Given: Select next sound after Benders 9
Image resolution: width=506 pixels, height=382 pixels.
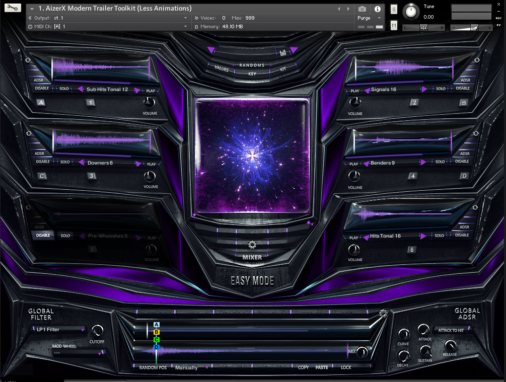Looking at the screenshot, I should [423, 163].
